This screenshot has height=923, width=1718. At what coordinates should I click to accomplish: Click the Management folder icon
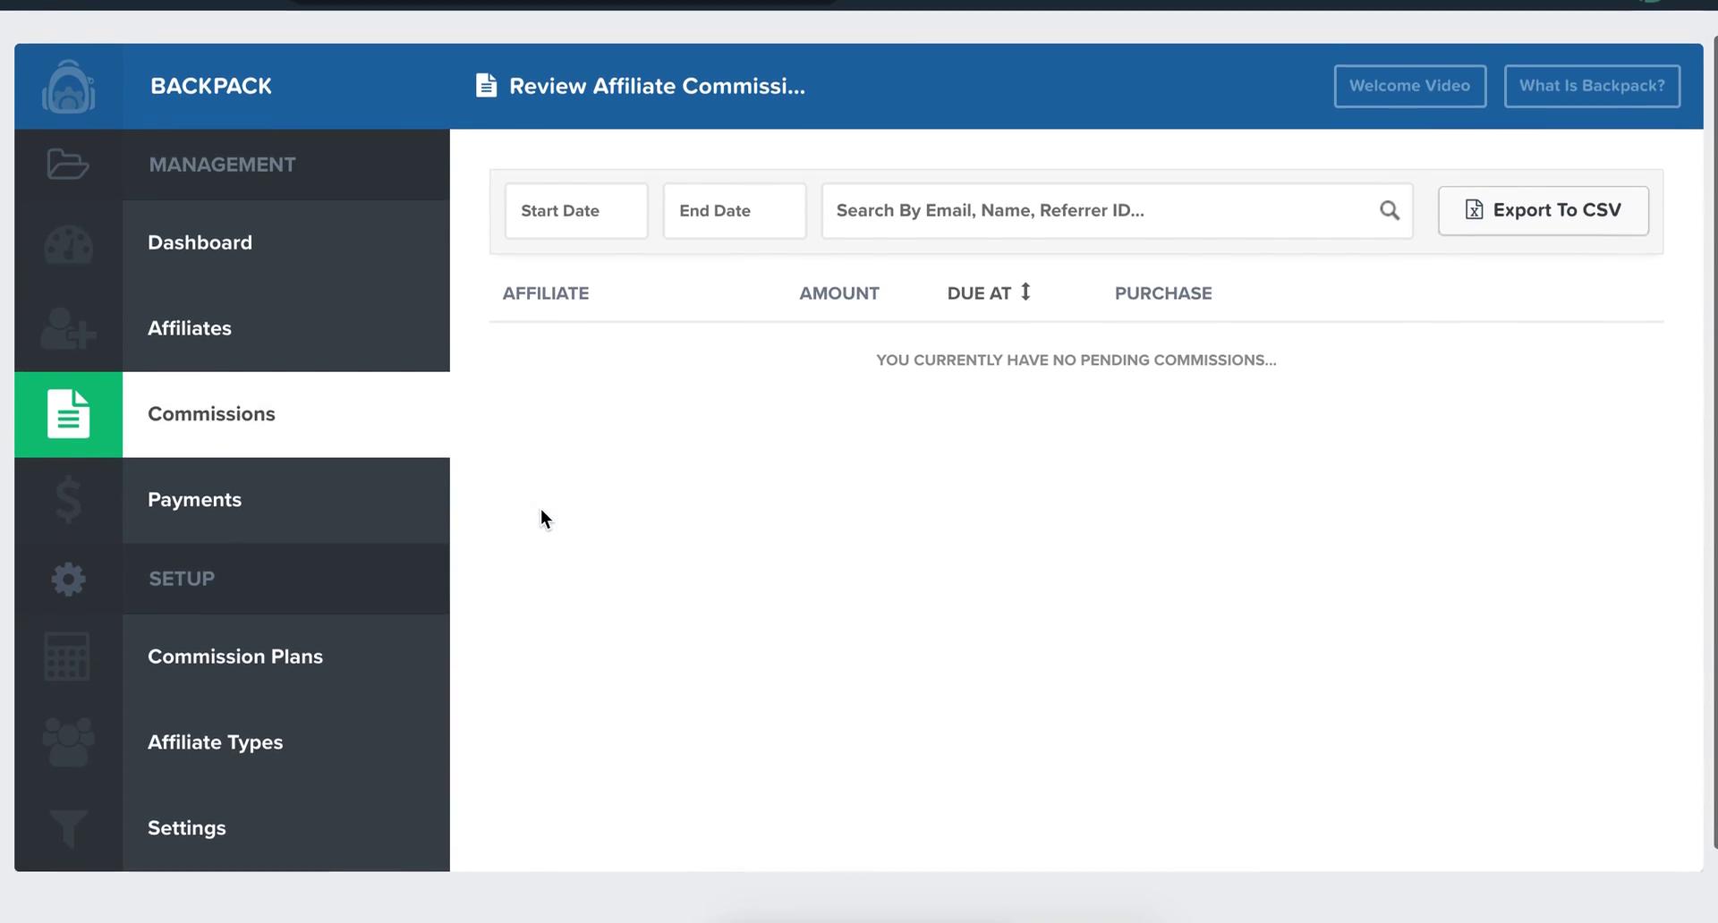(x=68, y=165)
